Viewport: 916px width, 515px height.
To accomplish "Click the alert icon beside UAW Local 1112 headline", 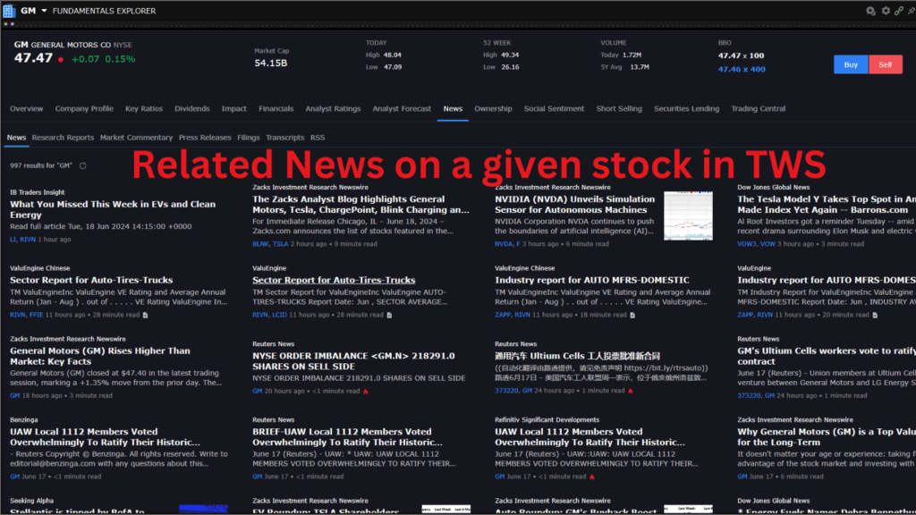I will (x=590, y=476).
